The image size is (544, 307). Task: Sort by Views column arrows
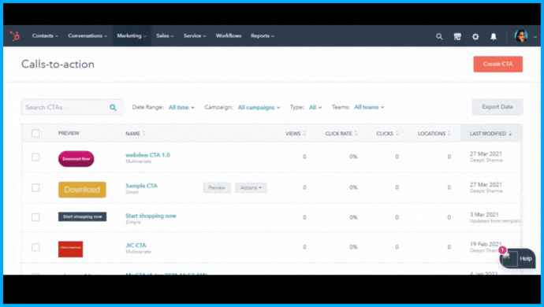[304, 133]
